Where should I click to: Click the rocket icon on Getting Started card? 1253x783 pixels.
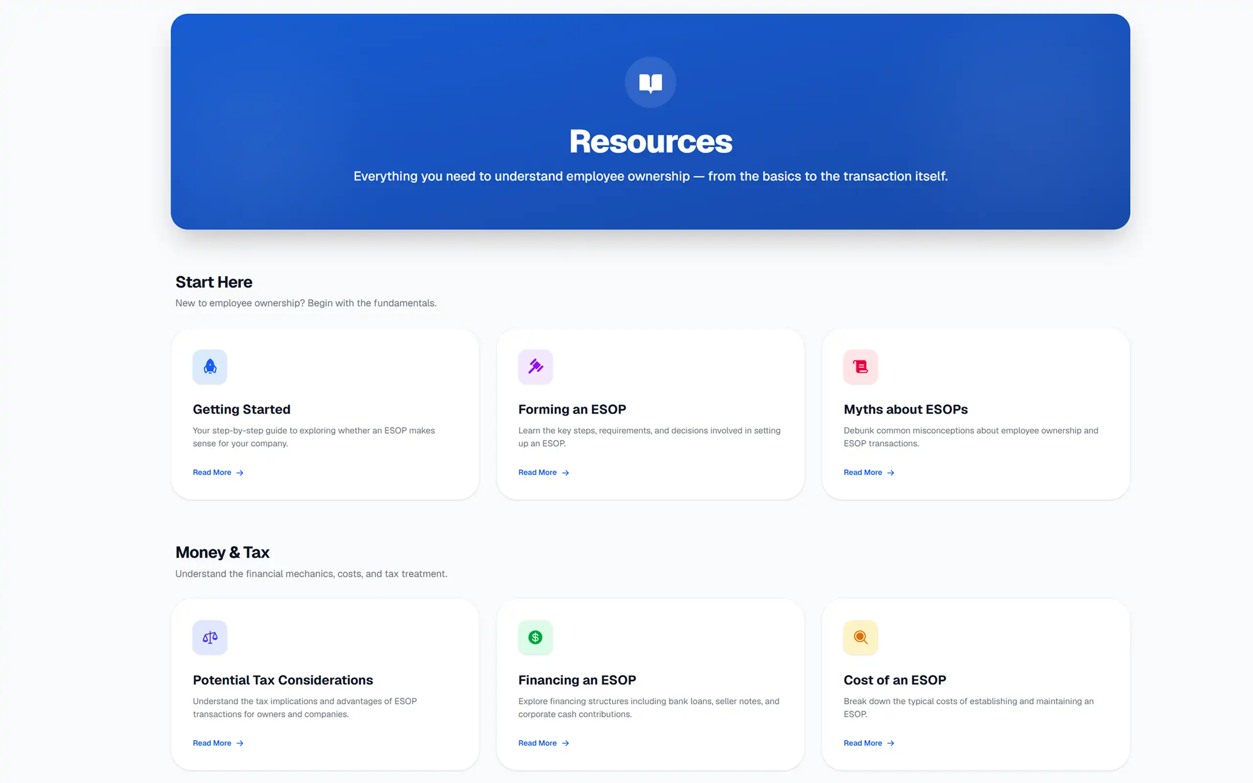[x=209, y=367]
